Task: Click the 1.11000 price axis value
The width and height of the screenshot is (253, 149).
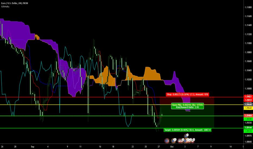Action: (x=248, y=43)
